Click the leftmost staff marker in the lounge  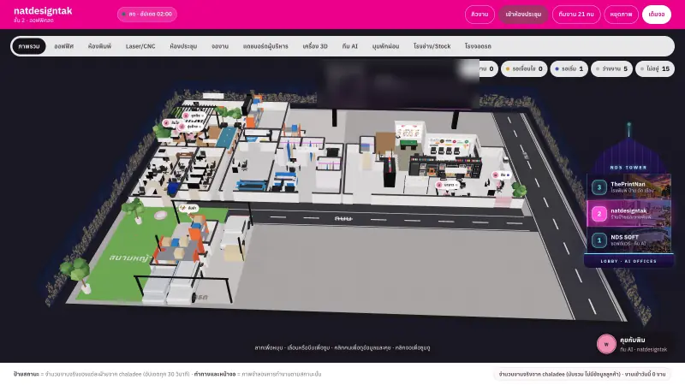point(172,123)
